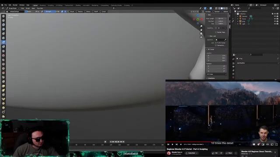Viewport: 280px width, 157px height.
Task: Disable Icing object in renders
Action: 277,21
